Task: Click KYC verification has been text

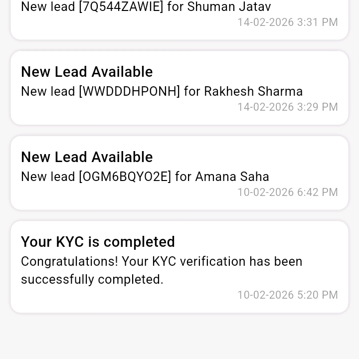Action: point(227,261)
